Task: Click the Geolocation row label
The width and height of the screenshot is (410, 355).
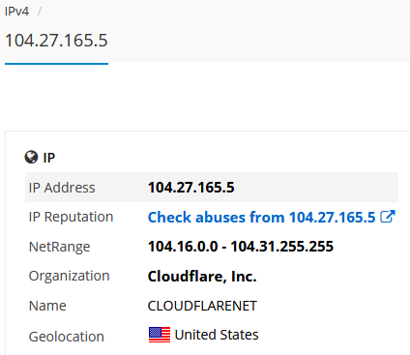Action: click(x=67, y=337)
